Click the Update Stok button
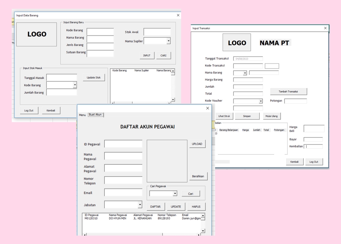This screenshot has width=341, height=244. (x=94, y=77)
